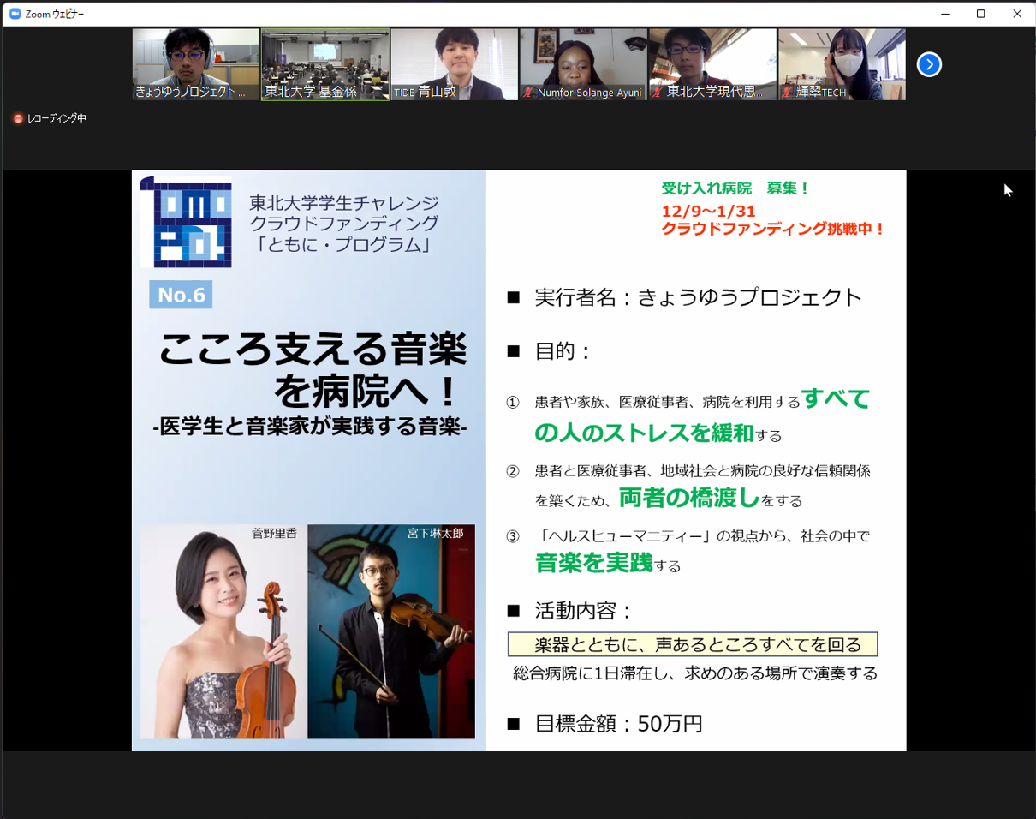Maximize the Zoom webinar window
1036x819 pixels.
tap(981, 14)
